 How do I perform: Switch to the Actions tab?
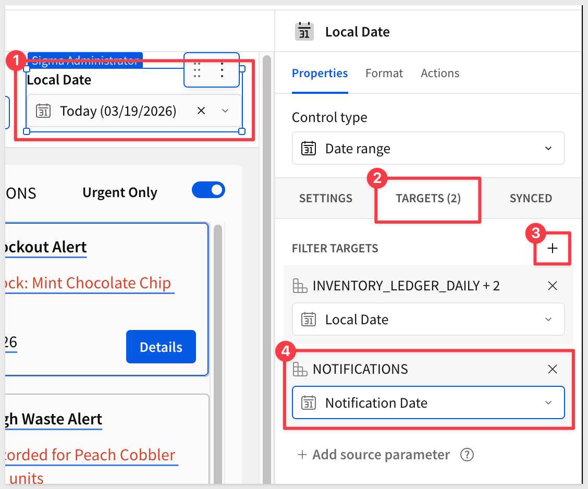[440, 74]
